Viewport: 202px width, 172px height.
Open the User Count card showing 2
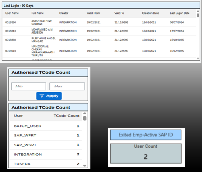click(145, 153)
